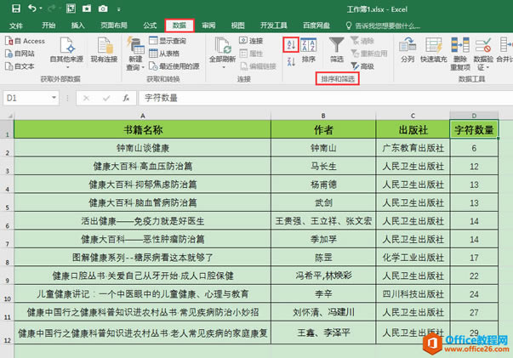Click the camera screenshot icon in title bar

103,9
